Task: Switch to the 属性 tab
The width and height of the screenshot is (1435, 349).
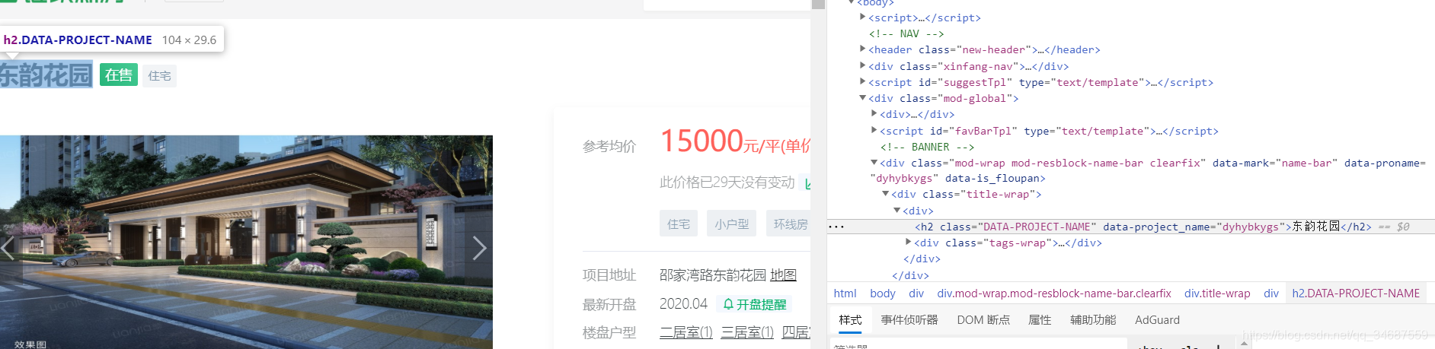Action: (x=1040, y=320)
